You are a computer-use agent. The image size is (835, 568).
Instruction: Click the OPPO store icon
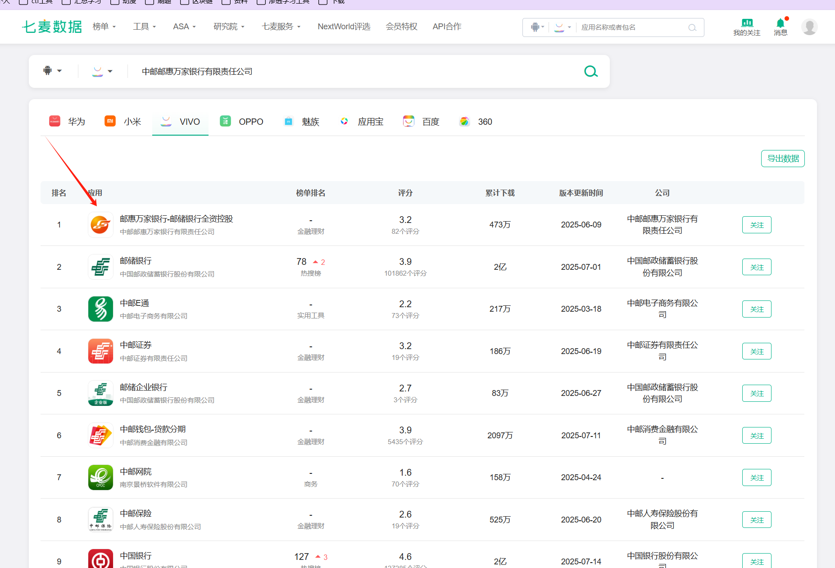pos(226,121)
